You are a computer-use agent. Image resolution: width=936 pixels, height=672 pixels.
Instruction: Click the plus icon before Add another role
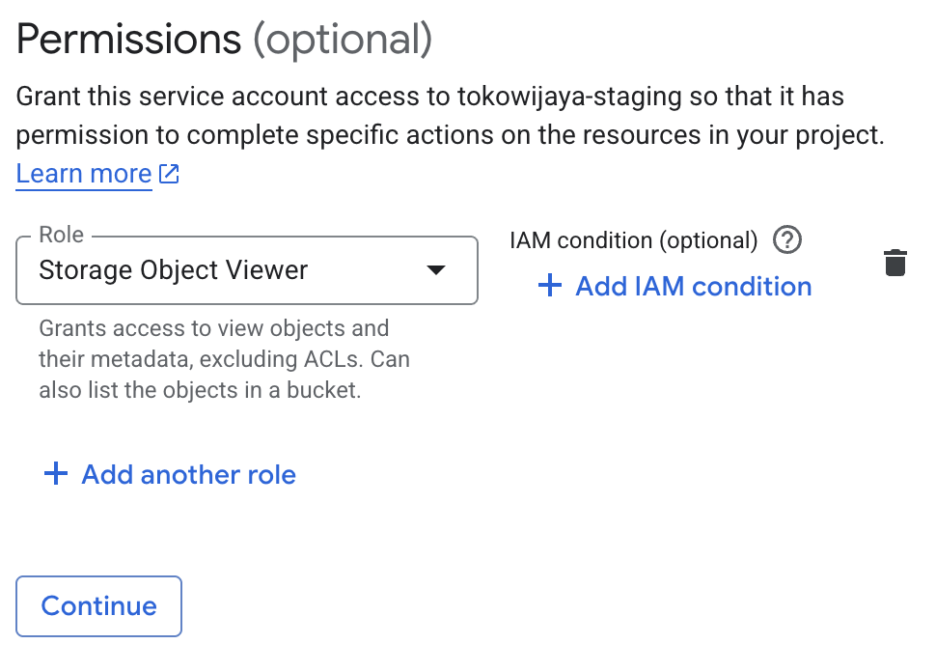[56, 474]
